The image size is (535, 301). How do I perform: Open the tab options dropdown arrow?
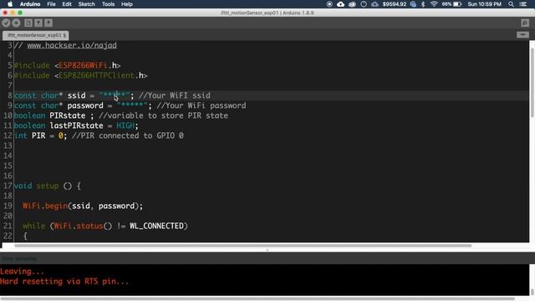point(522,35)
